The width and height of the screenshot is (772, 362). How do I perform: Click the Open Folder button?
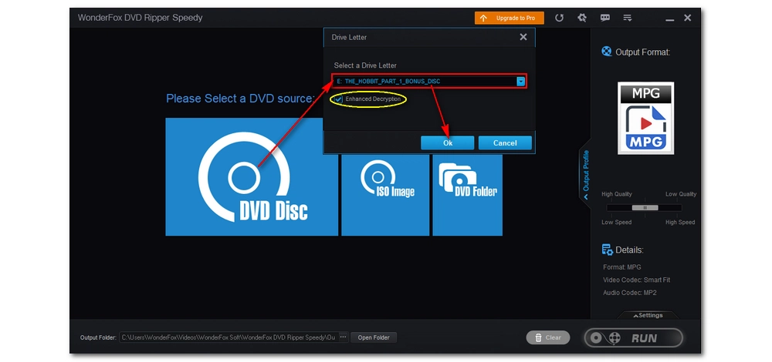[x=374, y=337]
